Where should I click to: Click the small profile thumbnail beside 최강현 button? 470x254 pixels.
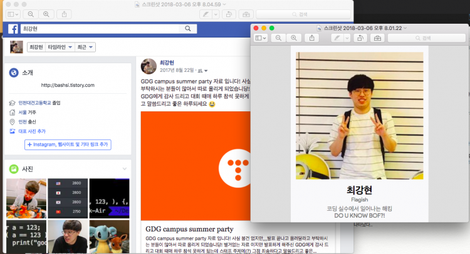coord(16,47)
